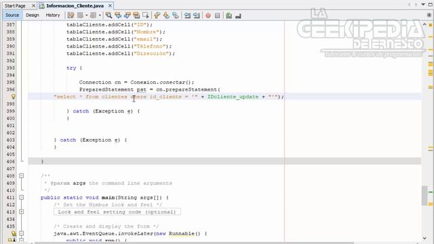Open the Back history dropdown arrow
The width and height of the screenshot is (434, 244).
86,16
